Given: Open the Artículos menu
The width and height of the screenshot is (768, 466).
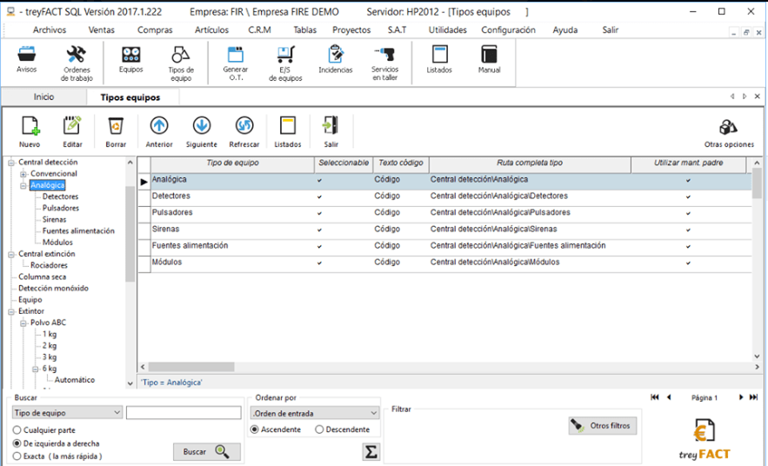Looking at the screenshot, I should point(211,30).
